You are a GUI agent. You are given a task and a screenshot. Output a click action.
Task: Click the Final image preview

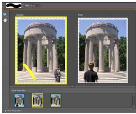point(103,50)
